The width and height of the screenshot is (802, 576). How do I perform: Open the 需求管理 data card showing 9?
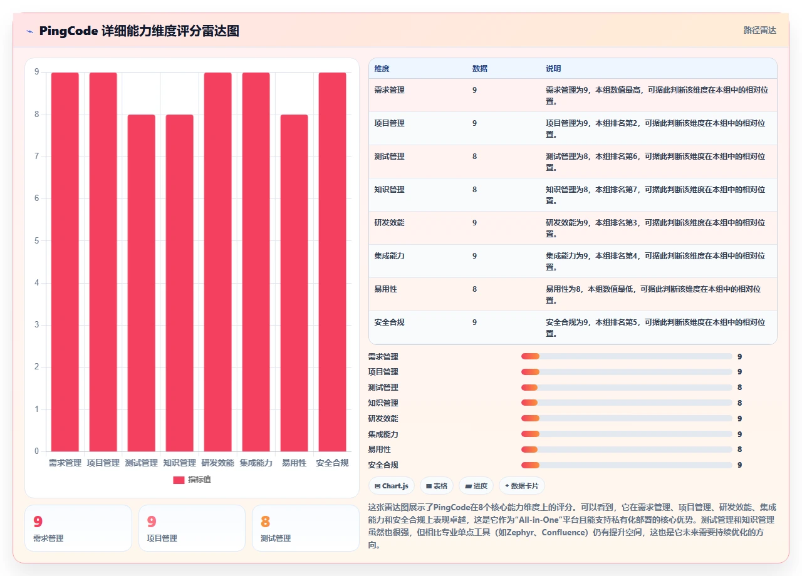point(78,528)
